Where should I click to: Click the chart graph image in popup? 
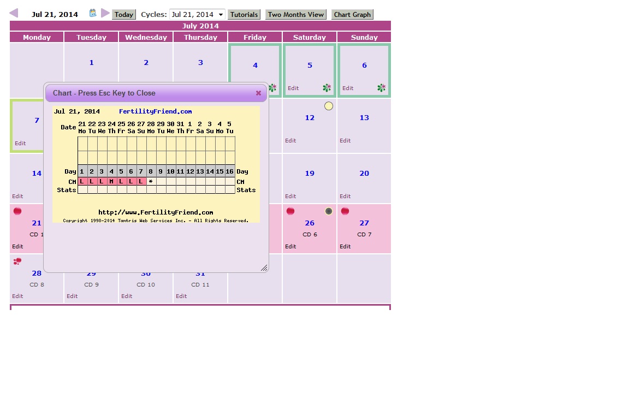tap(156, 164)
